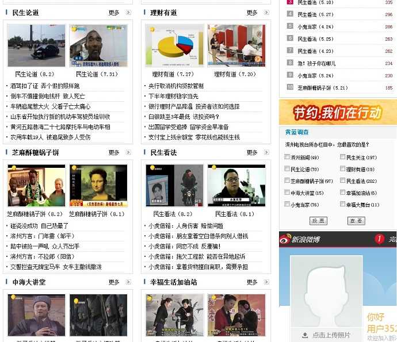Open the Mona Lisa 芝麻酥糖锅子饼 (8.1) thumbnail
The image size is (397, 342).
click(x=98, y=186)
